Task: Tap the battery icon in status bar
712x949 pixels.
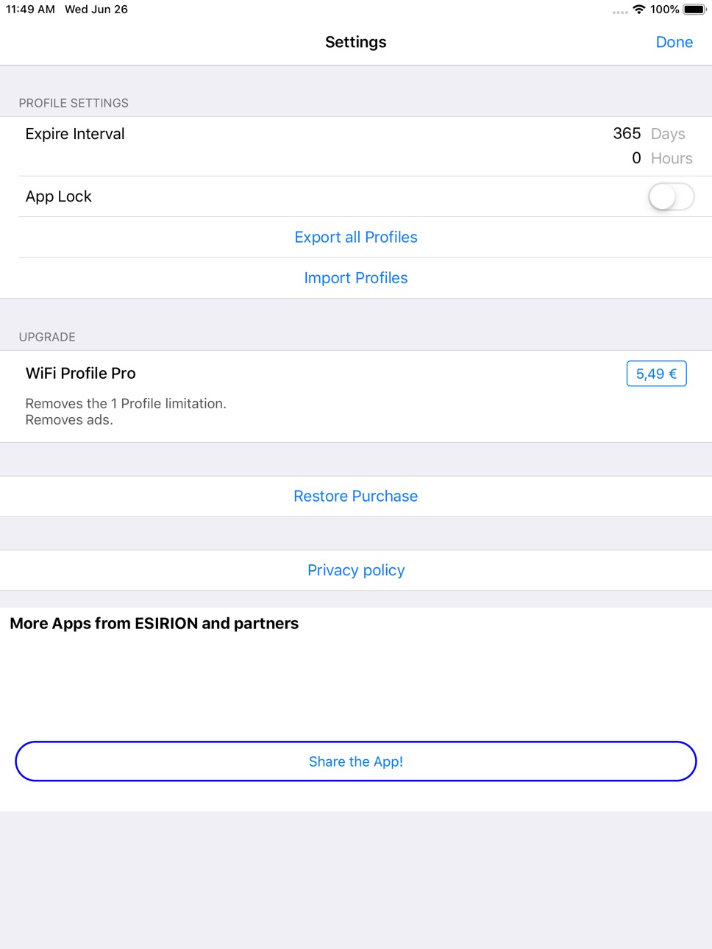Action: click(x=695, y=10)
